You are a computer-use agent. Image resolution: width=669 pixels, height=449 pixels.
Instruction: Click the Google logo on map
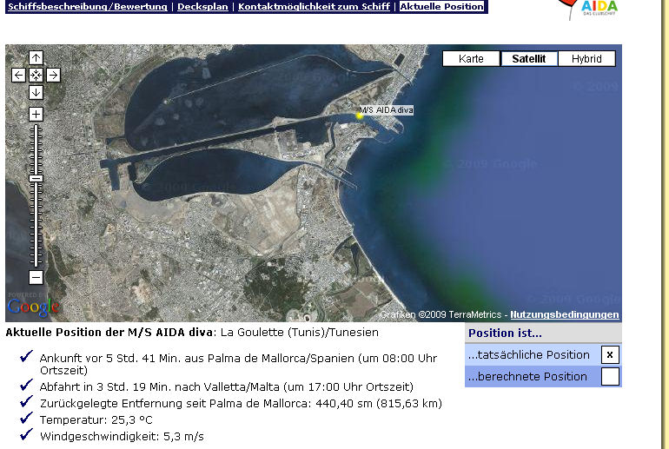point(34,306)
